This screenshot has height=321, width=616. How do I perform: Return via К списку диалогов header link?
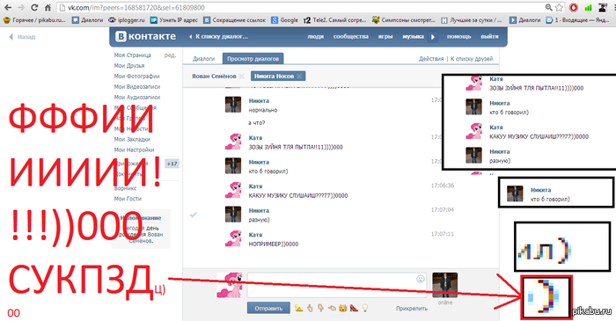218,36
